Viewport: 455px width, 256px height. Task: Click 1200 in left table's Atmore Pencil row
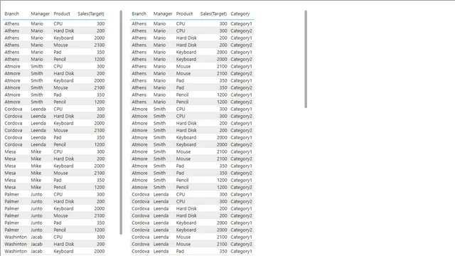pos(100,102)
